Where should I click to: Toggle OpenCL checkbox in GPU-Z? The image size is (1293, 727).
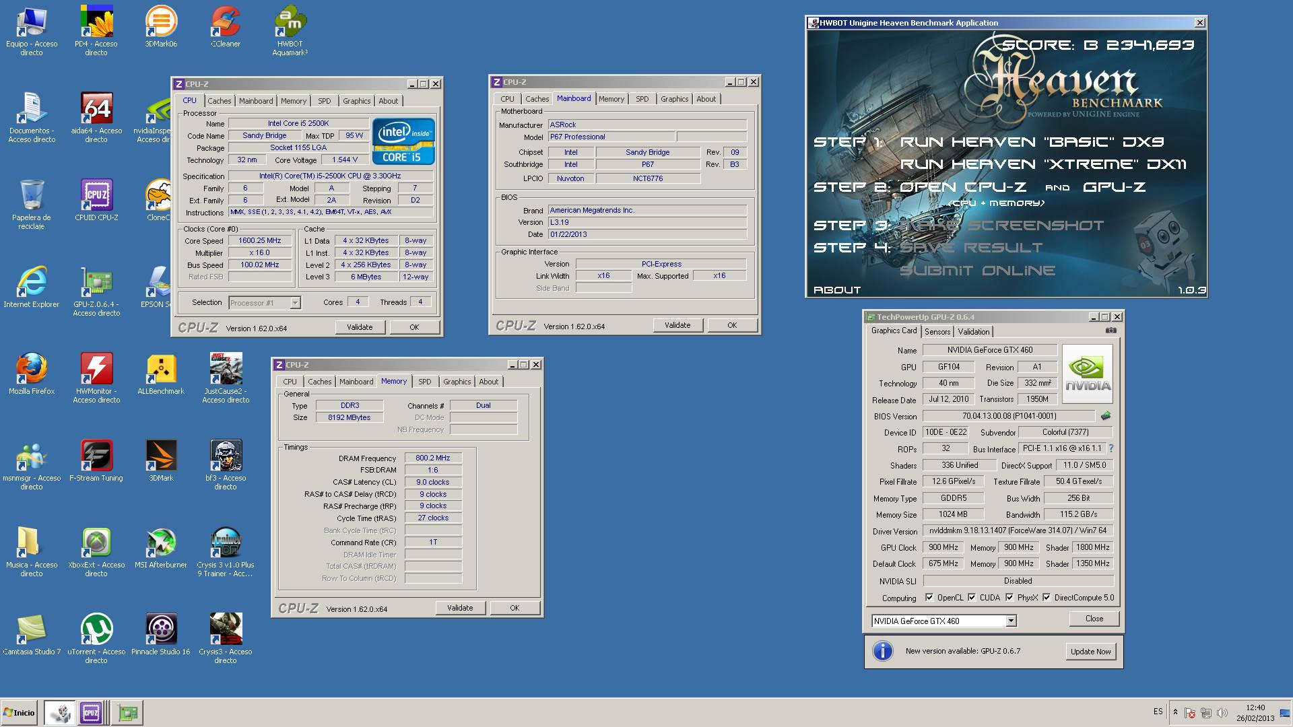(x=929, y=597)
